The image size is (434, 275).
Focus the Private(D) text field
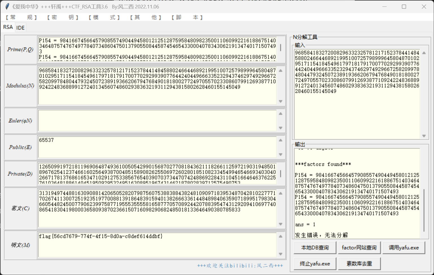(x=157, y=173)
